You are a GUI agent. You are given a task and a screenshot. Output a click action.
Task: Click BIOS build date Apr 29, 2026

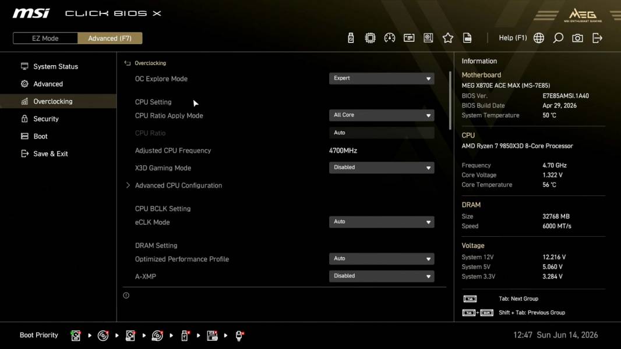pos(559,105)
